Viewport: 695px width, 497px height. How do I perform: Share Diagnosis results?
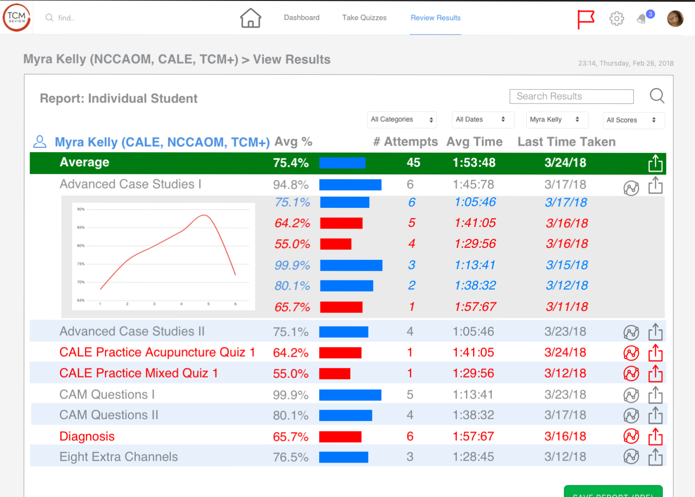(655, 436)
